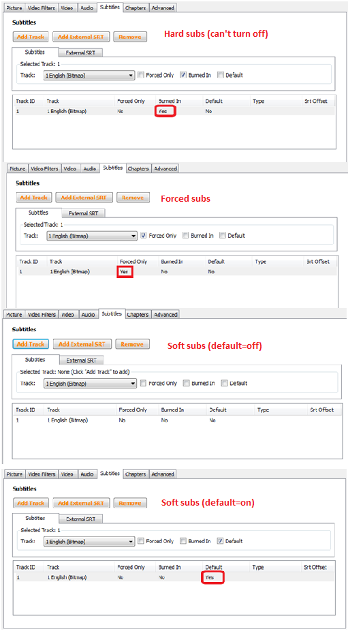Open Track dropdown in Hard subs panel
The width and height of the screenshot is (348, 631).
tap(89, 75)
